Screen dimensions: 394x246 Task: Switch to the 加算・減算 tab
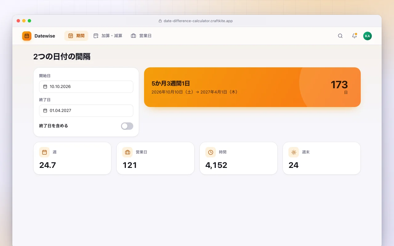coord(108,36)
